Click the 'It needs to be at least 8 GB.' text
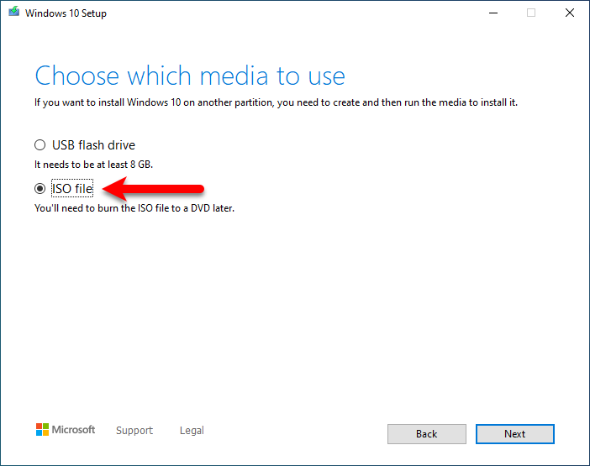 (93, 165)
